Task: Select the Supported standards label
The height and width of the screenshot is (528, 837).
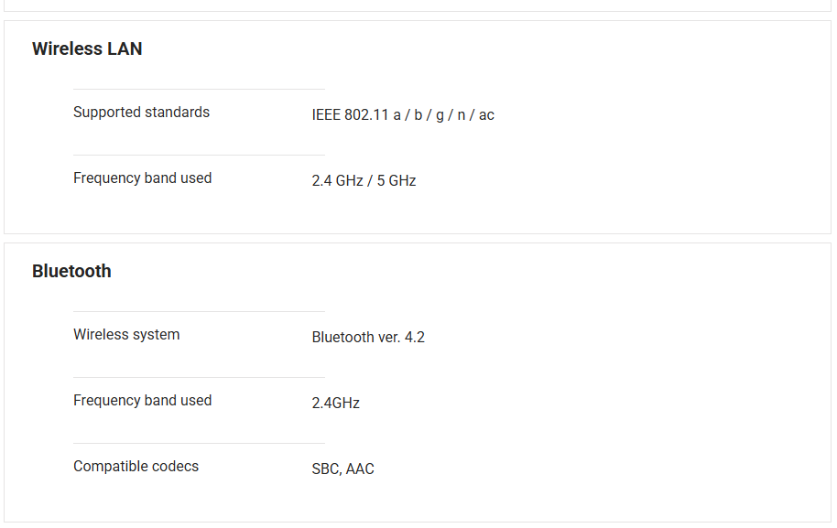Action: 141,113
